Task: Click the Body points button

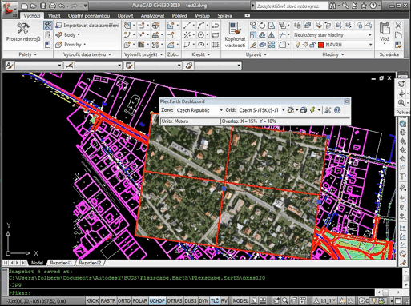Action: [x=67, y=35]
